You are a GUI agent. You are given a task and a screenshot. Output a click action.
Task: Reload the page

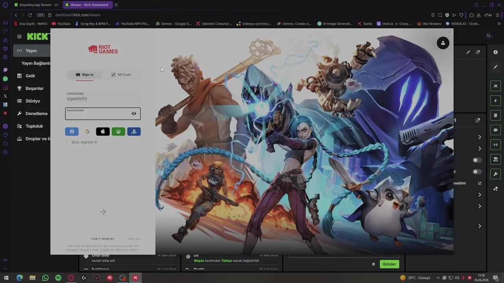(x=30, y=15)
